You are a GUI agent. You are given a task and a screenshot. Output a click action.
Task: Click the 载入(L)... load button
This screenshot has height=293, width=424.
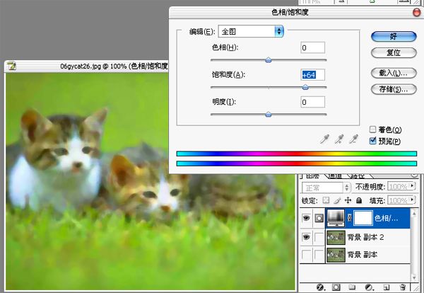click(x=392, y=72)
